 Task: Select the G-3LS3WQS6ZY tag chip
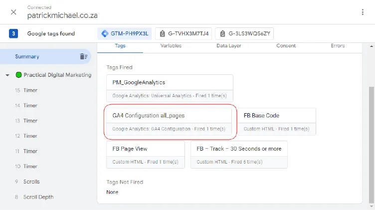[x=244, y=33]
